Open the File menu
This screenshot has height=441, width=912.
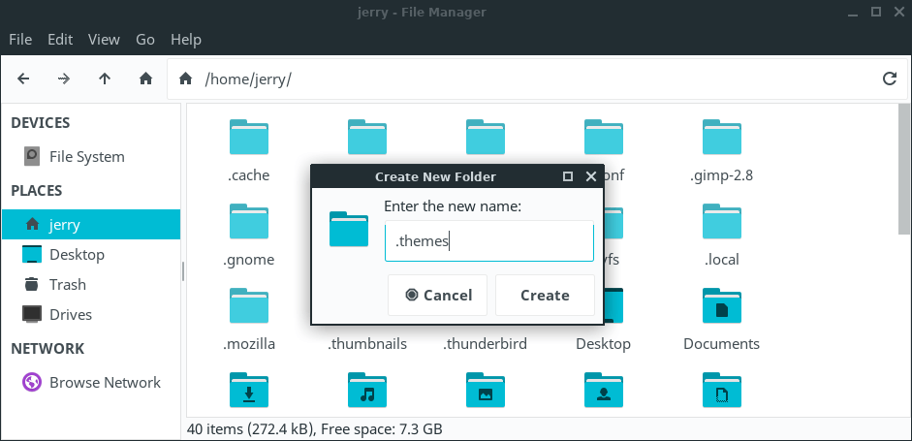20,40
